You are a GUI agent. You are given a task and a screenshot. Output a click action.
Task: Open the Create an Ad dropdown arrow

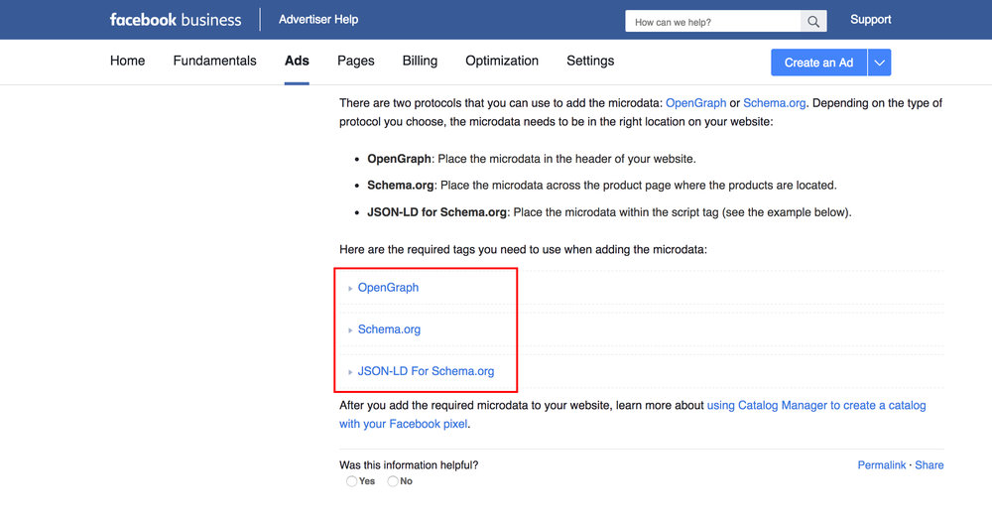point(879,63)
